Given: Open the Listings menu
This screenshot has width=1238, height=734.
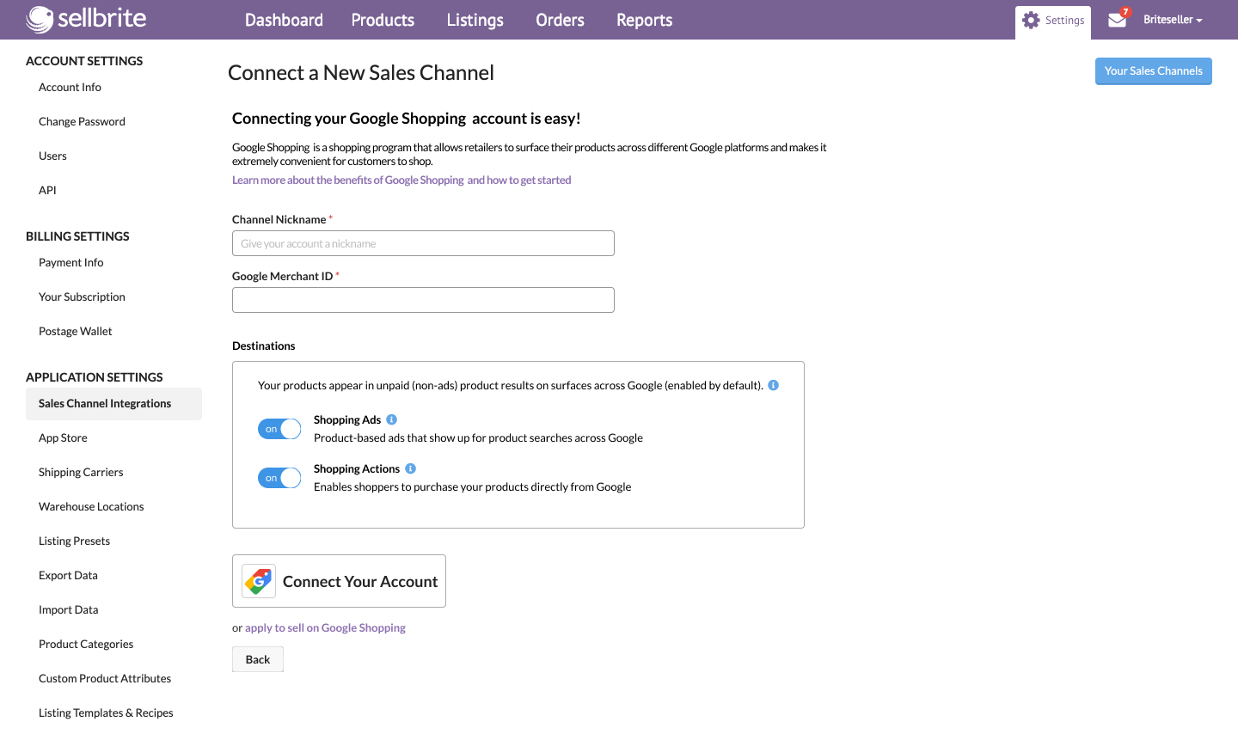Looking at the screenshot, I should [475, 20].
